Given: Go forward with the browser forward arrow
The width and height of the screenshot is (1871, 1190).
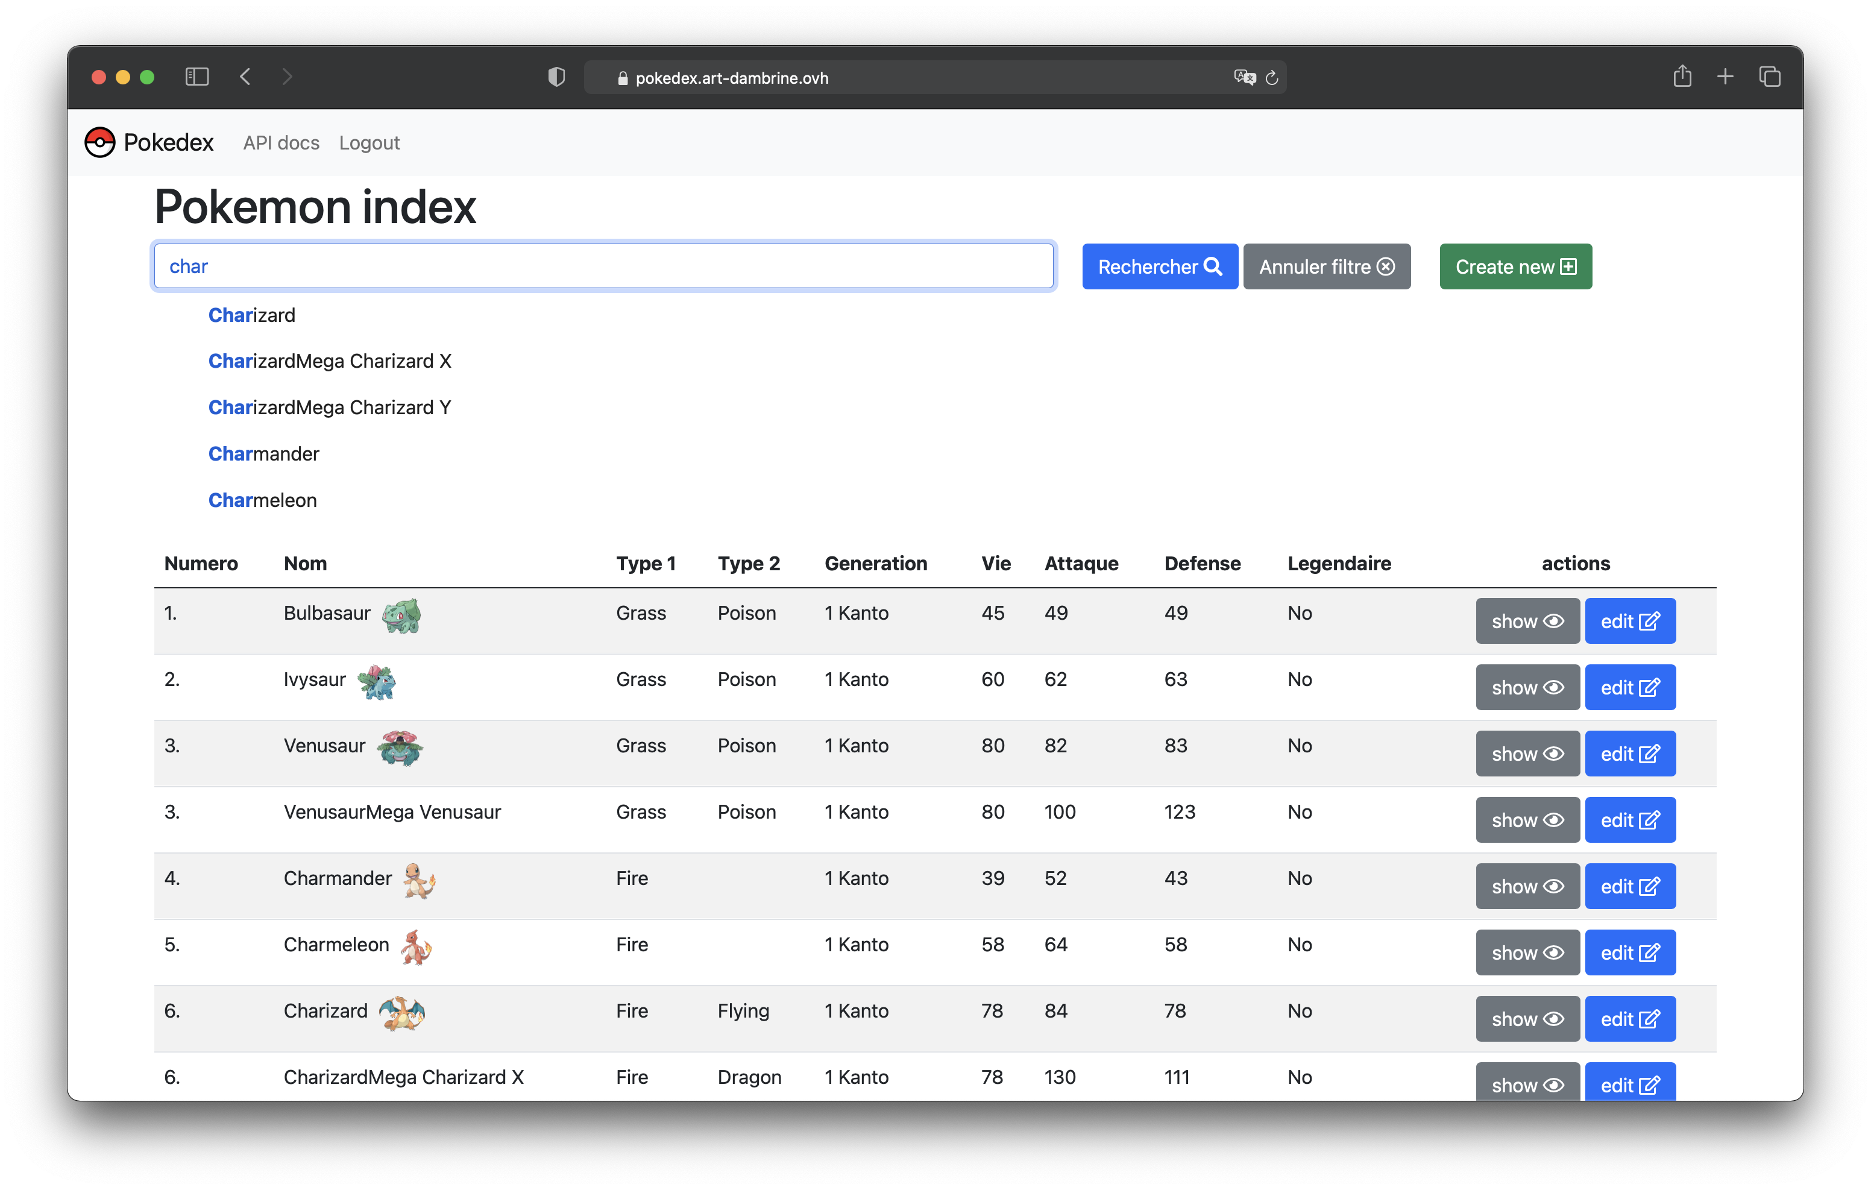Looking at the screenshot, I should pyautogui.click(x=288, y=77).
